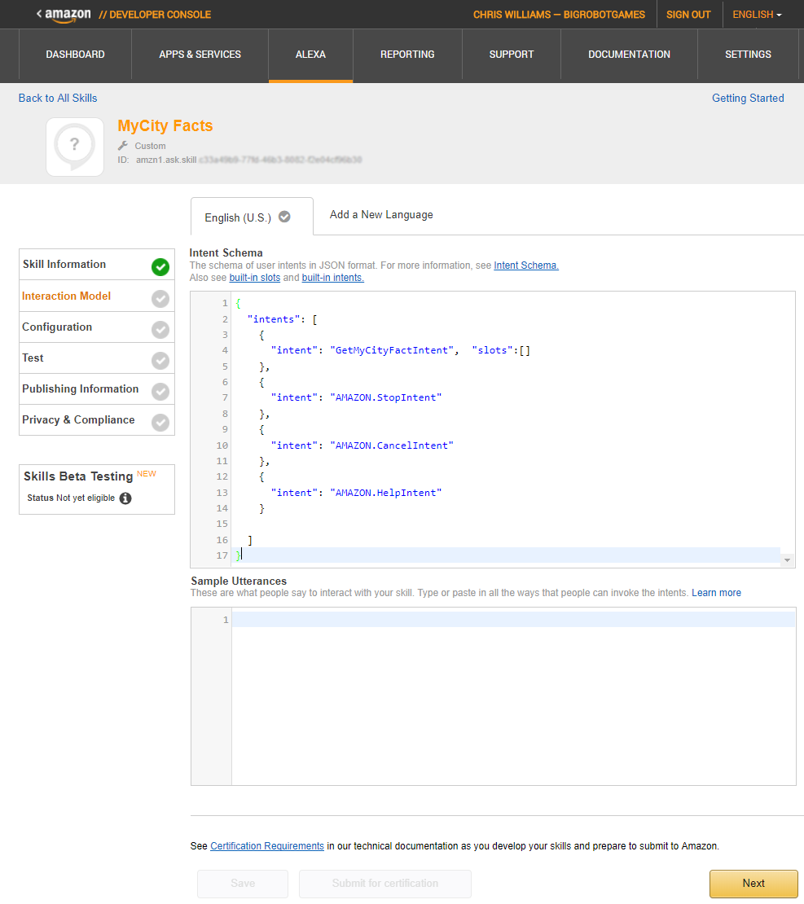Click the gray checkmark beside Test

[160, 360]
